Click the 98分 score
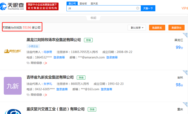Screen dimensions: 188x114 click(x=179, y=85)
